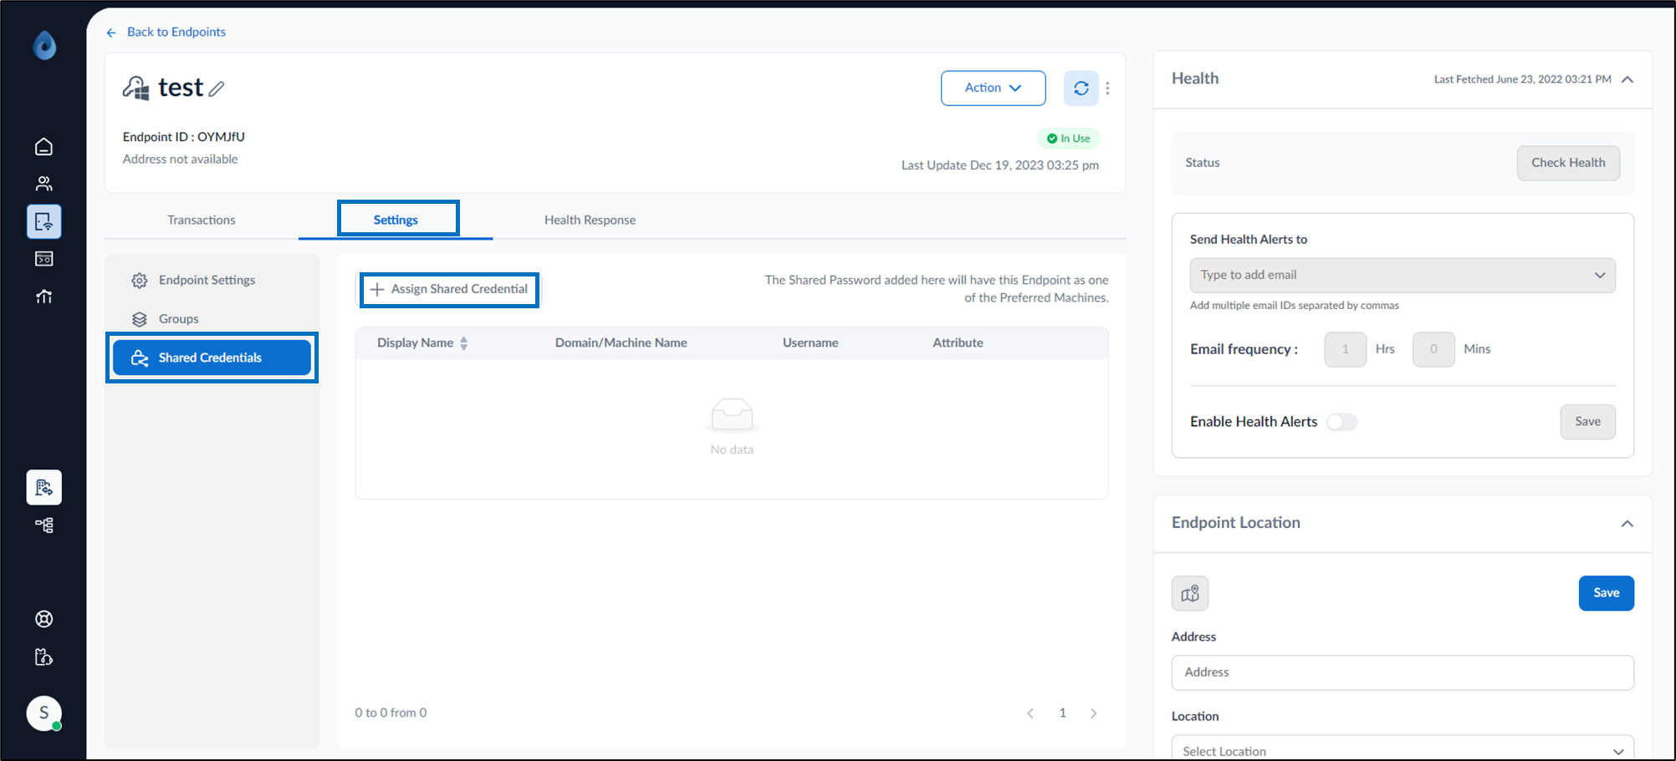Screen dimensions: 1676x761
Task: Edit endpoint name with pencil icon
Action: [x=217, y=89]
